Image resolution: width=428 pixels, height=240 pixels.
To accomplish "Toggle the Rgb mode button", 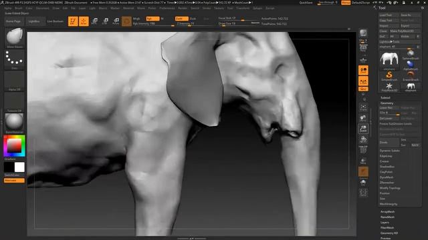I will (152, 19).
